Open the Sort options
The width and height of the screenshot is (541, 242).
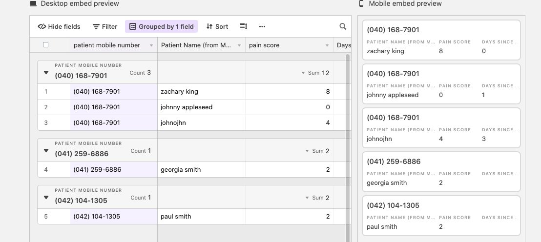pos(217,26)
